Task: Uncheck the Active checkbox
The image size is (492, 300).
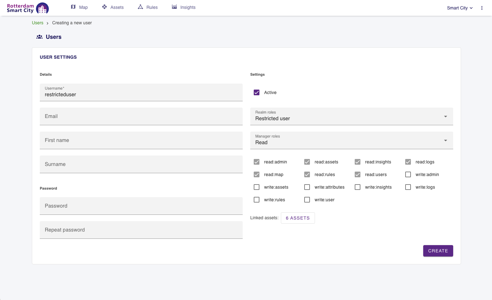Action: (x=257, y=92)
